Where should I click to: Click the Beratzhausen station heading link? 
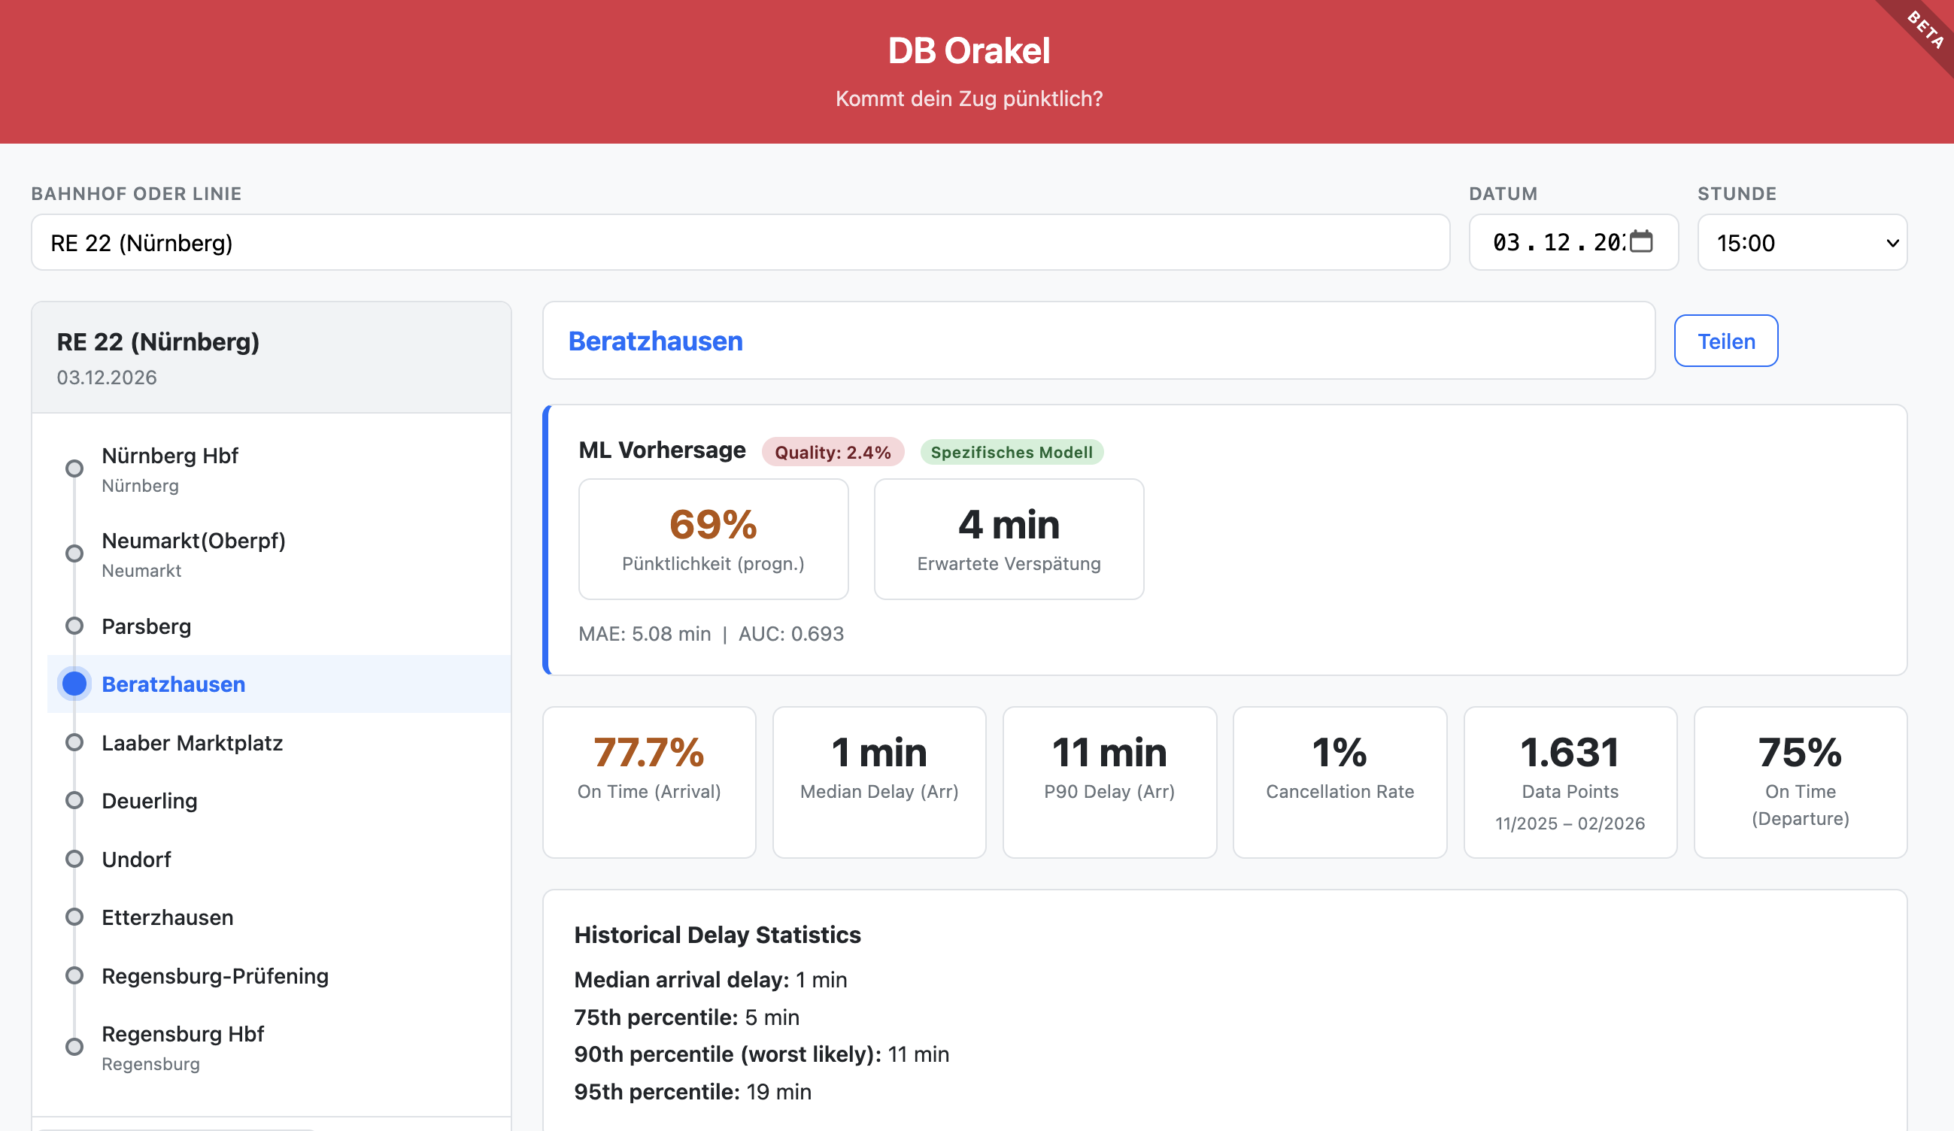[x=655, y=341]
